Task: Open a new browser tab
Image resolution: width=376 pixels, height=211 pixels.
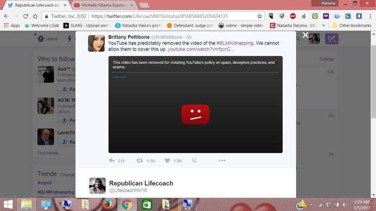Action: [x=144, y=5]
